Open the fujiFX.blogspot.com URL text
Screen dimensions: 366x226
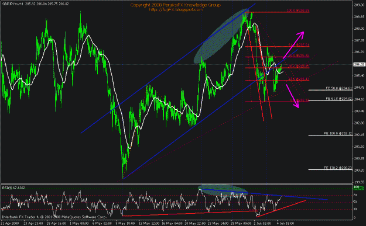pos(176,9)
